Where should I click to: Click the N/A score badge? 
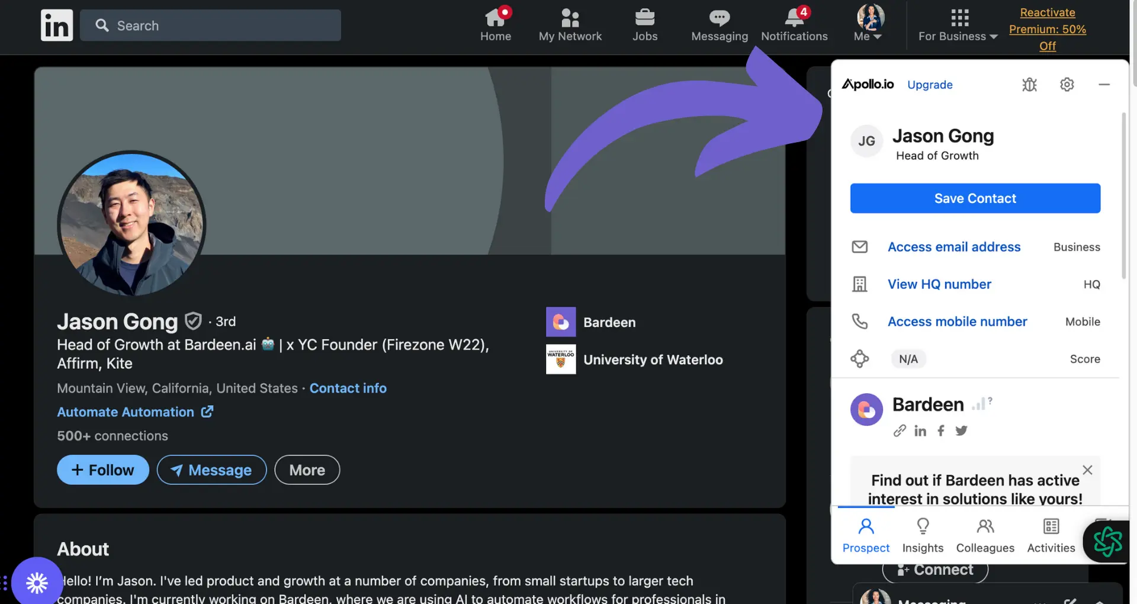[908, 359]
